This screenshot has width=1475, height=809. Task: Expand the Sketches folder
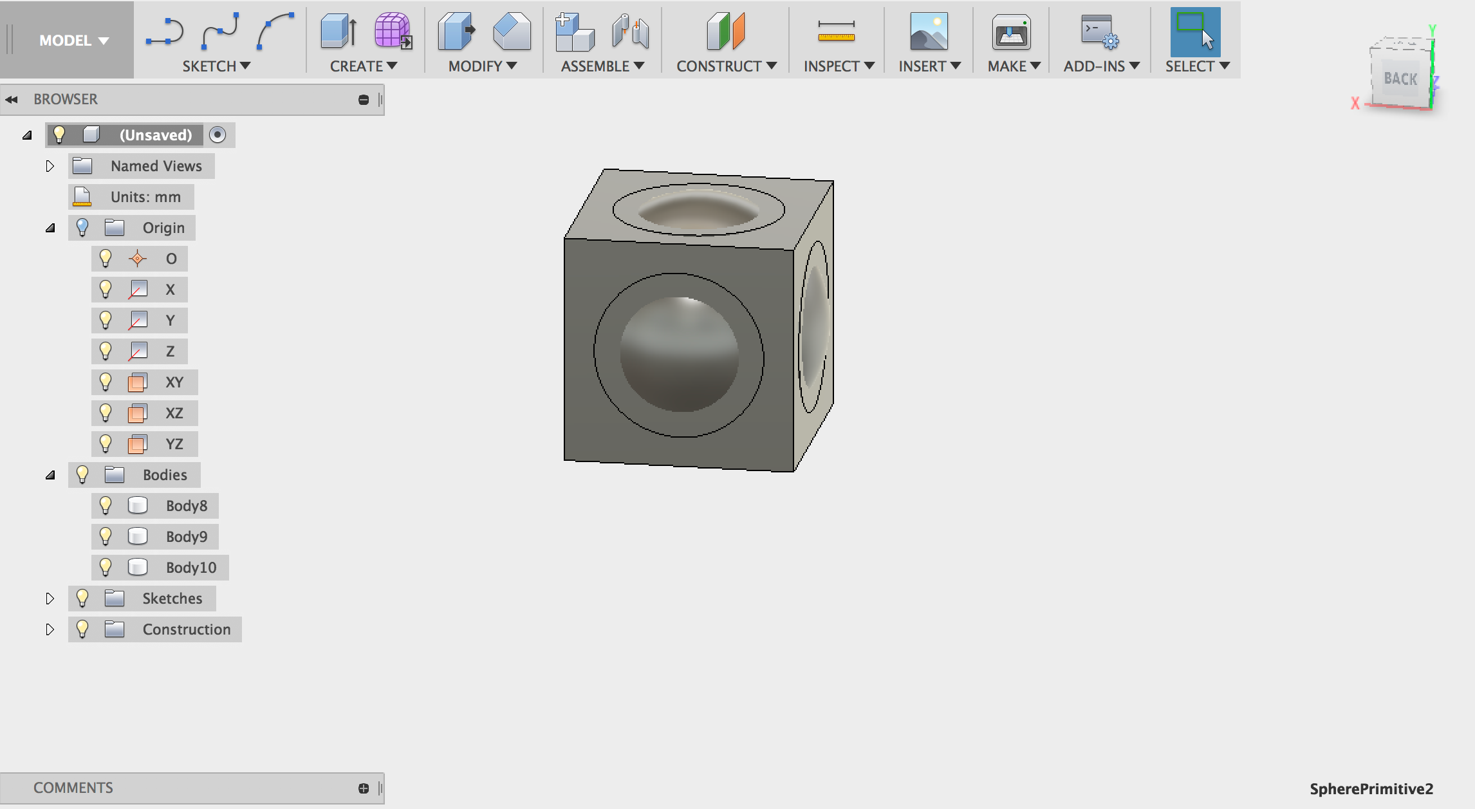pos(50,599)
